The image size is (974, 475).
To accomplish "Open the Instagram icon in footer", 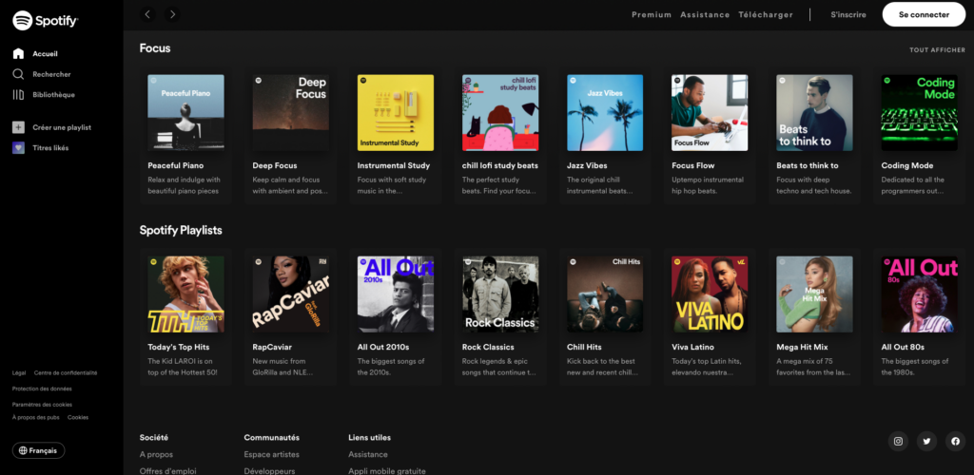I will point(898,442).
